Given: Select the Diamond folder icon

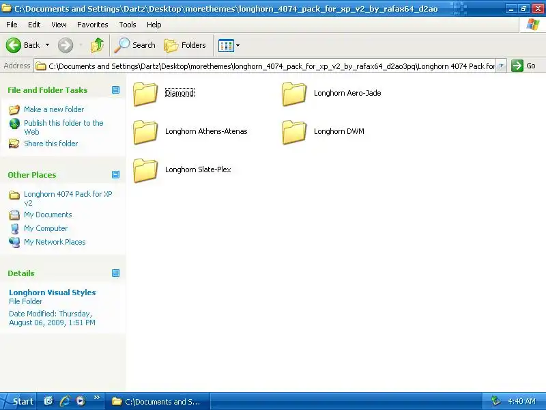Looking at the screenshot, I should pyautogui.click(x=145, y=94).
